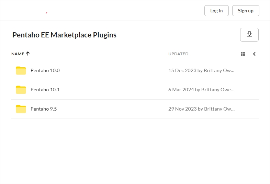Image resolution: width=270 pixels, height=184 pixels.
Task: Click the 29 Nov 2023 updated entry
Action: [201, 109]
